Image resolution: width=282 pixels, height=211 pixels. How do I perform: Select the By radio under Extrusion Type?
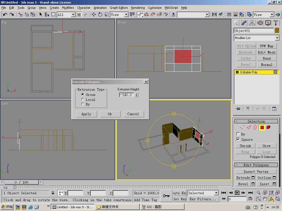click(83, 104)
